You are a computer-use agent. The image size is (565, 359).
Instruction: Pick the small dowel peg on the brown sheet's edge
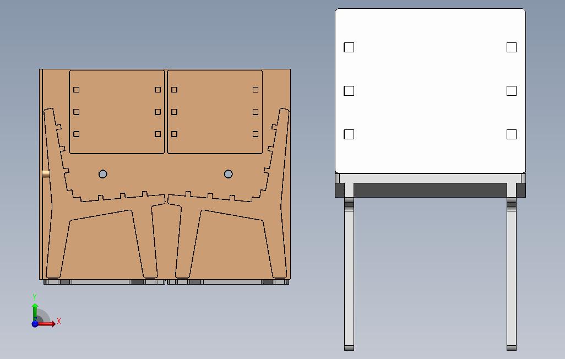click(46, 174)
